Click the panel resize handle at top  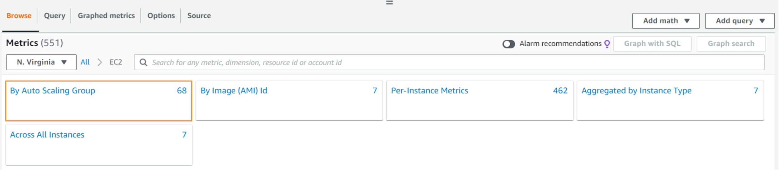[389, 3]
